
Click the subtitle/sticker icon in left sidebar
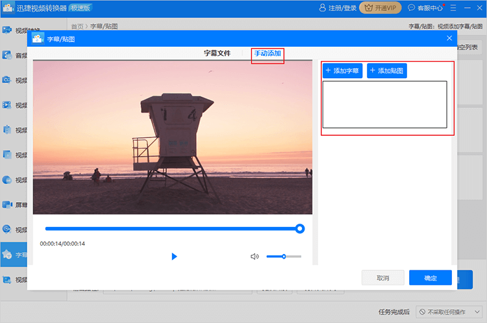[7, 254]
